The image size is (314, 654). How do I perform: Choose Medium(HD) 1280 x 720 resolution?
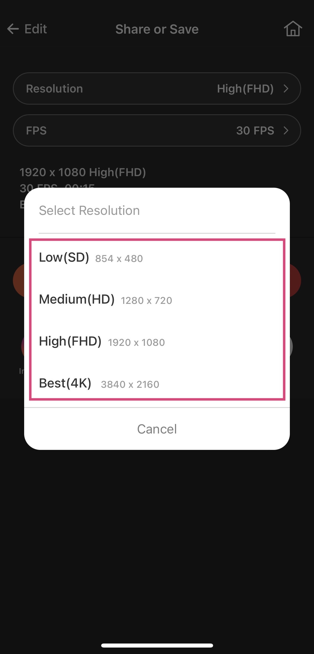pyautogui.click(x=105, y=300)
